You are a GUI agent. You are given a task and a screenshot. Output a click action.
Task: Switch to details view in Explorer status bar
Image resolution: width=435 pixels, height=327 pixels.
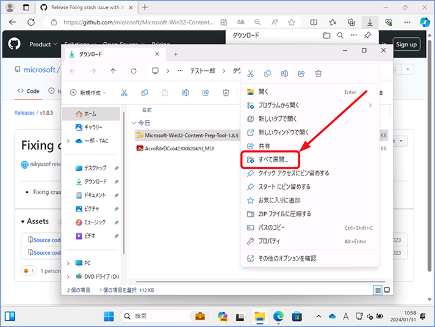pyautogui.click(x=378, y=290)
